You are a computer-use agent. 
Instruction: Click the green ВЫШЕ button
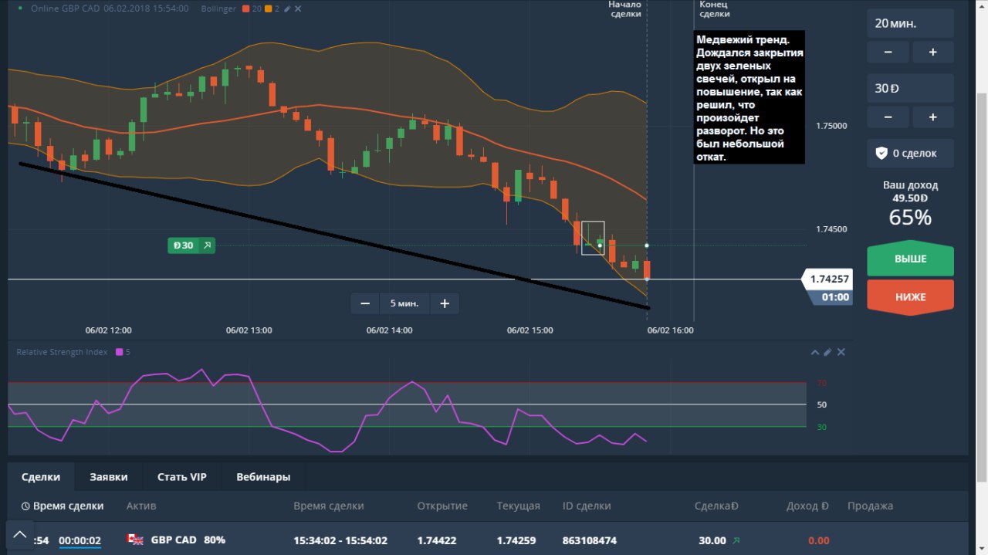click(x=910, y=259)
